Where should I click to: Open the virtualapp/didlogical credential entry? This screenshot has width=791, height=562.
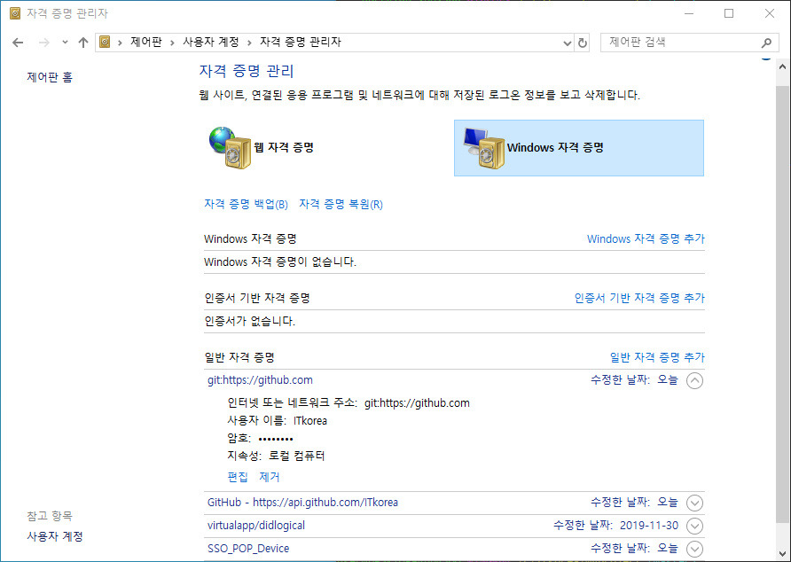256,526
